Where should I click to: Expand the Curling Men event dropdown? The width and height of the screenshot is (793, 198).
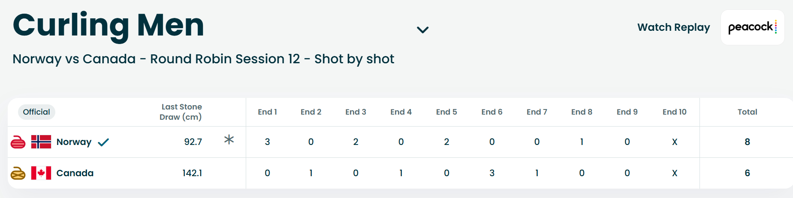pyautogui.click(x=423, y=30)
